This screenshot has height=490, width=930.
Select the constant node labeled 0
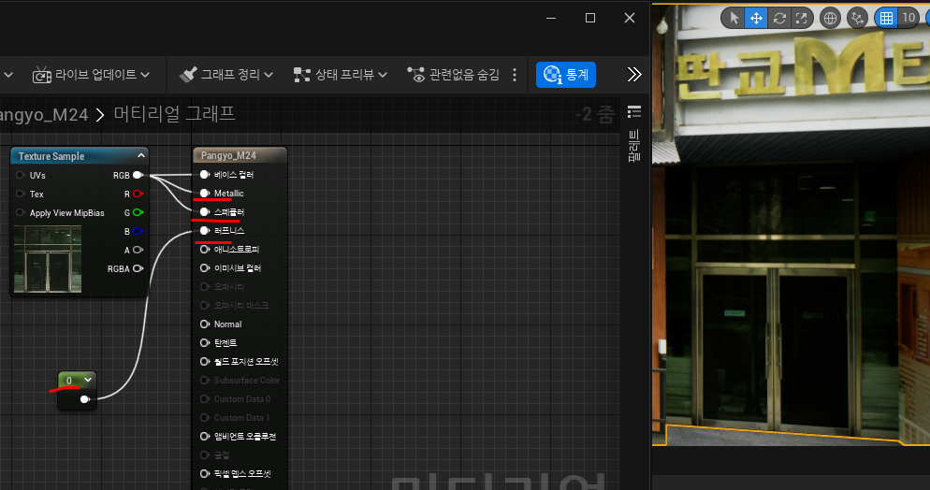pos(69,381)
